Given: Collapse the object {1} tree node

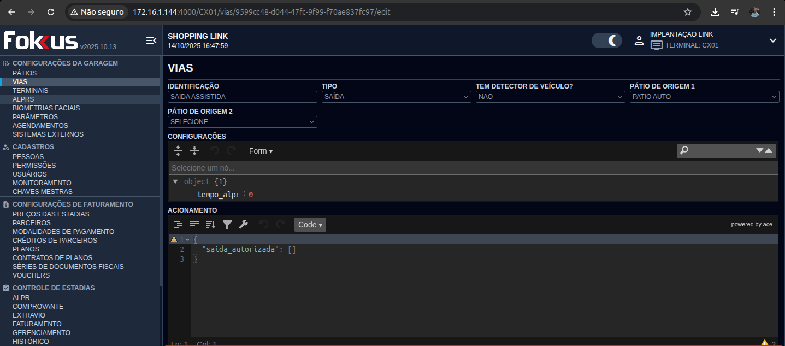Looking at the screenshot, I should coord(175,181).
